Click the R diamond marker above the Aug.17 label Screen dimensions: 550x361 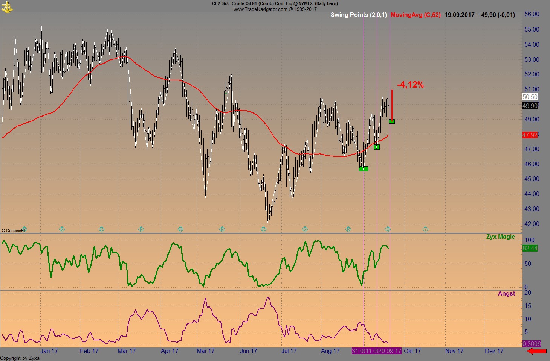coord(347,229)
